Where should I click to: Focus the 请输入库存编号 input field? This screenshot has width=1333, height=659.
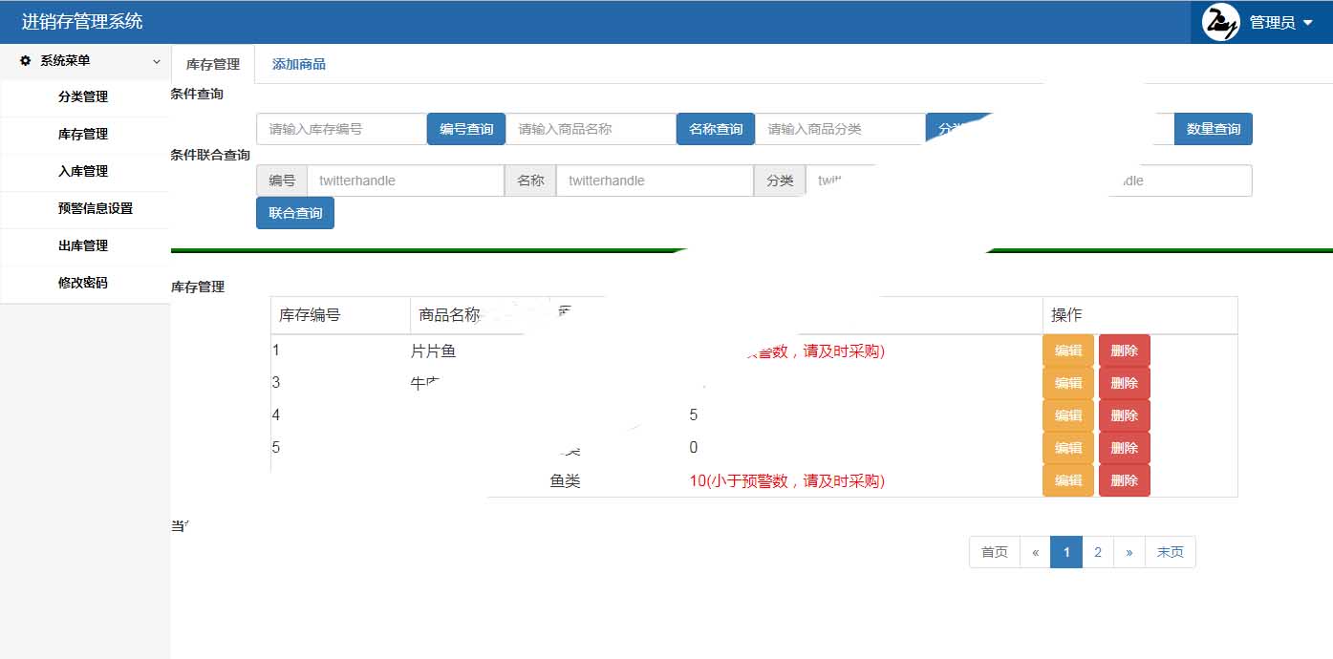(341, 129)
